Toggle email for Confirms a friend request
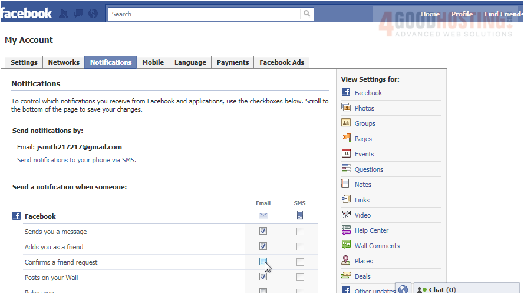This screenshot has width=524, height=294. (263, 262)
